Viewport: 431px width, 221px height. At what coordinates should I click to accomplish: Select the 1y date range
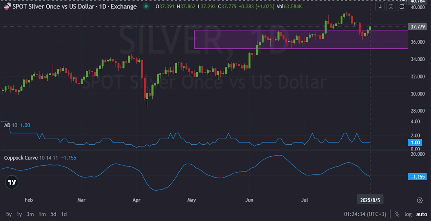coord(19,214)
